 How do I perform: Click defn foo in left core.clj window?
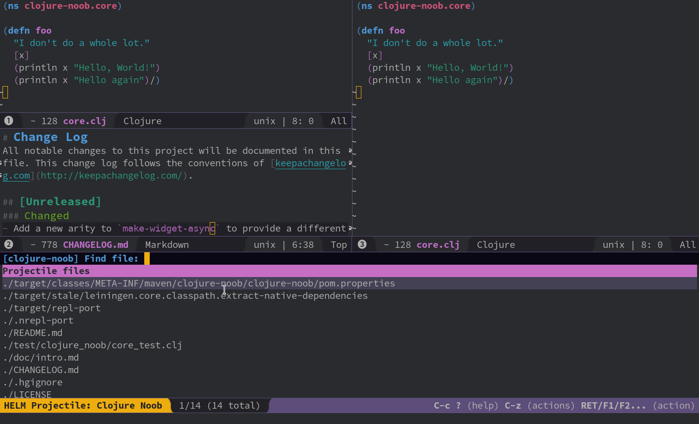tap(29, 31)
